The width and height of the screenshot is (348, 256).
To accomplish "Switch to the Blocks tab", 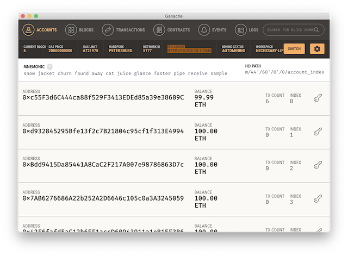I will click(86, 30).
